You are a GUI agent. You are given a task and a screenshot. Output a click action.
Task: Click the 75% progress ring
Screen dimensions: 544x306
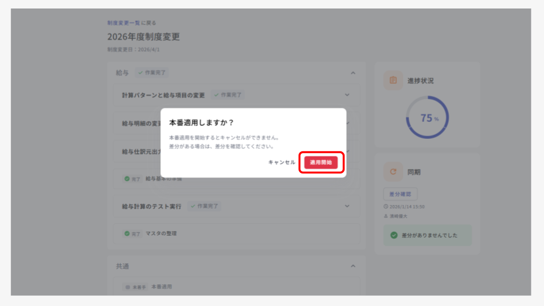(x=427, y=117)
